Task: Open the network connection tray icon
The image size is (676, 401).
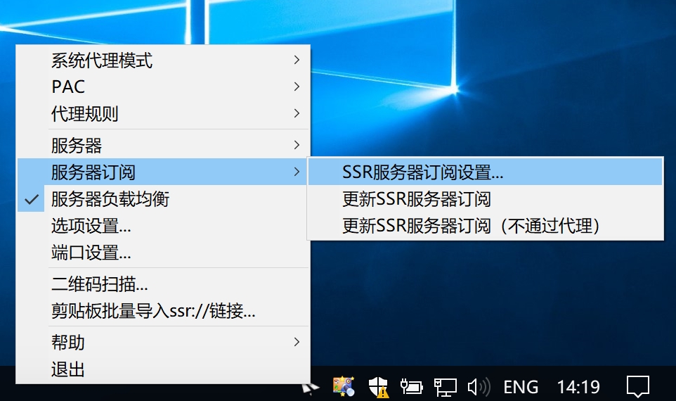Action: [x=445, y=386]
